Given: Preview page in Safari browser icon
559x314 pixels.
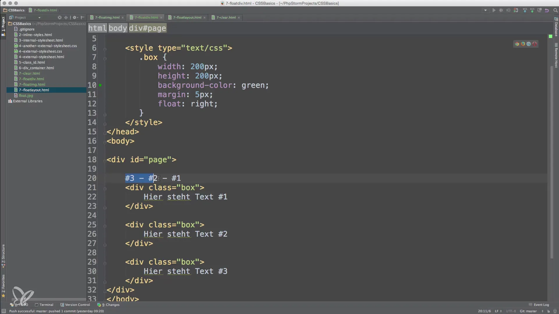Looking at the screenshot, I should pyautogui.click(x=529, y=44).
